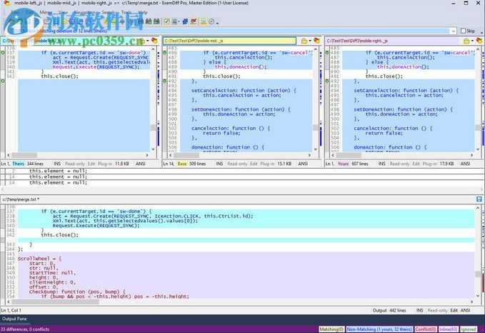
Task: Click Edit in the Yours pane status bar
Action: pos(416,164)
